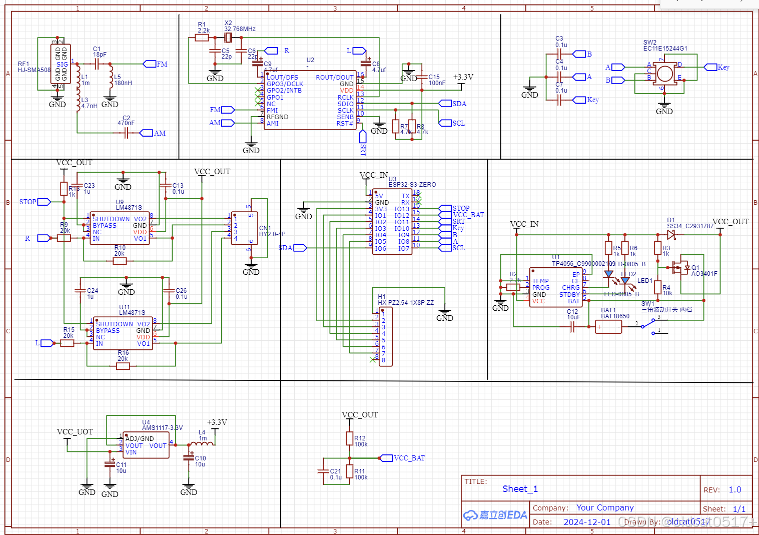Click the SW2 rotary encoder symbol

click(x=664, y=74)
